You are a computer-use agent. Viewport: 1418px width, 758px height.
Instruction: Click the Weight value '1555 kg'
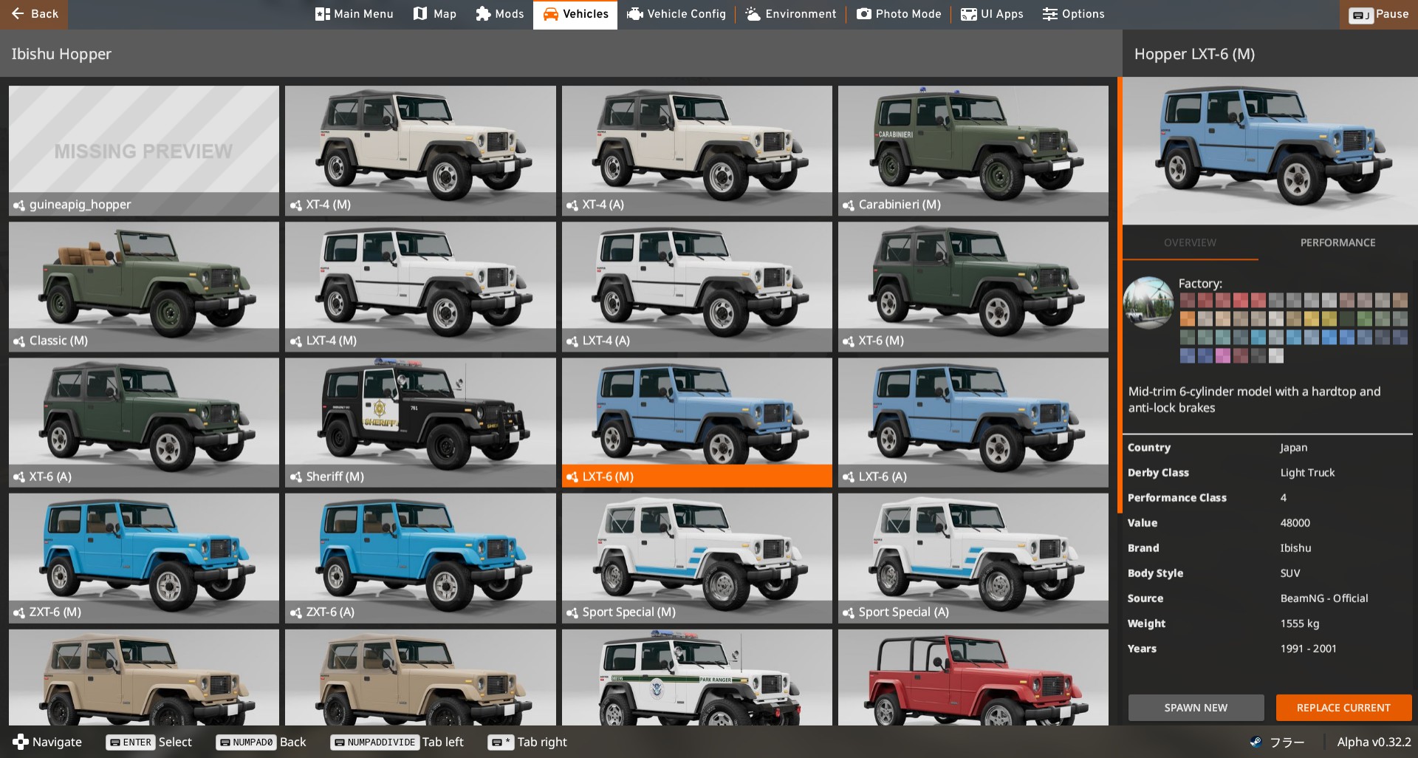tap(1300, 624)
